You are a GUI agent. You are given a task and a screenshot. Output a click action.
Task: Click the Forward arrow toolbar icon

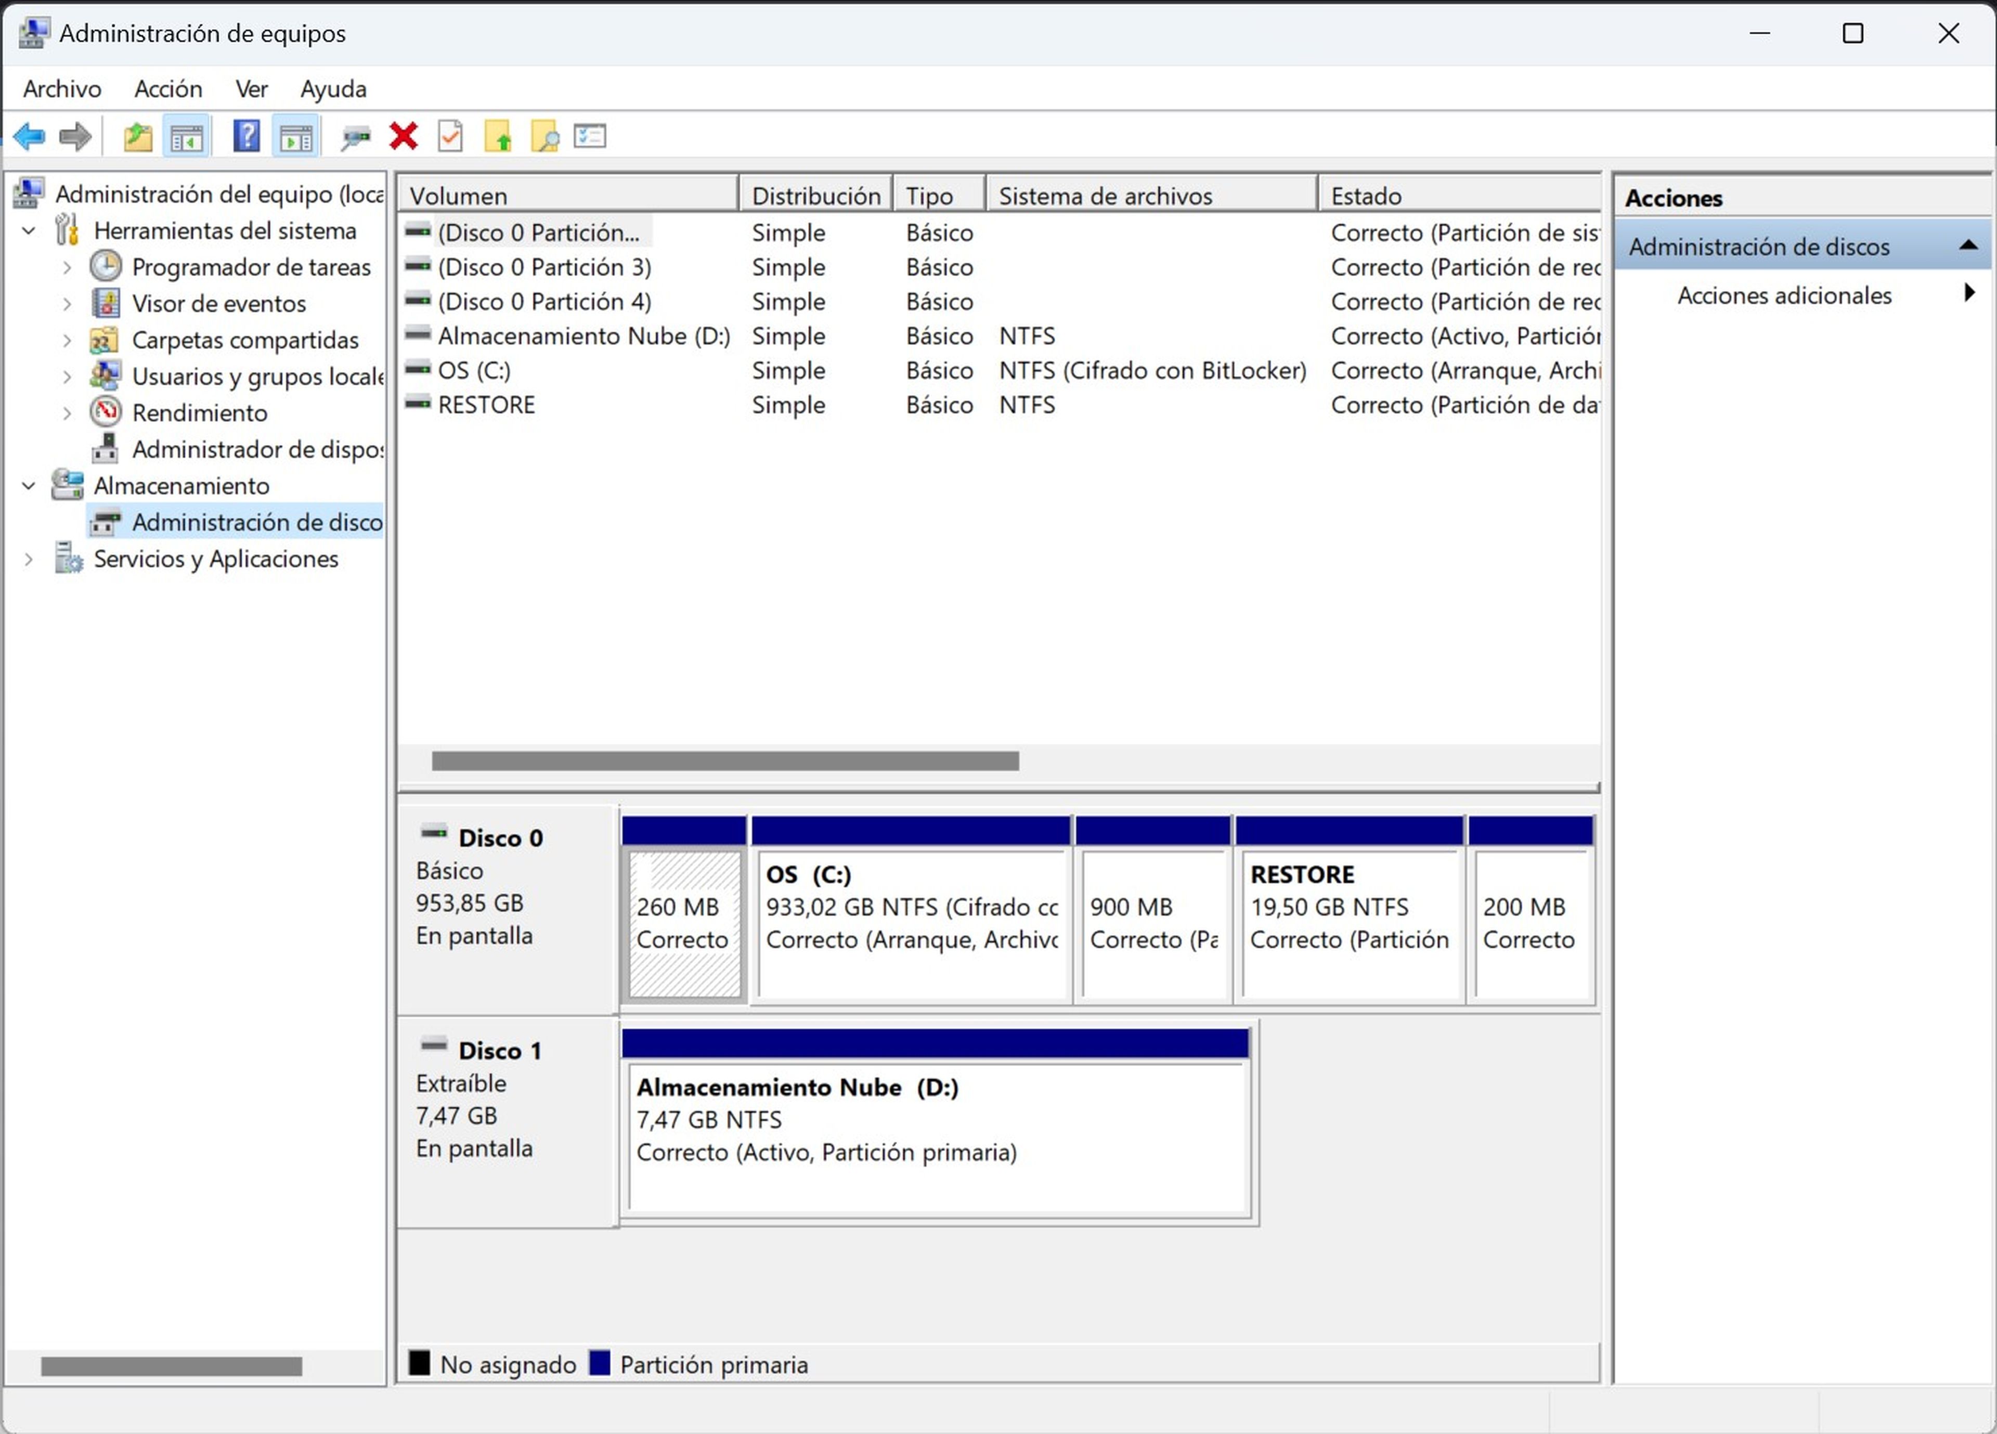(75, 136)
